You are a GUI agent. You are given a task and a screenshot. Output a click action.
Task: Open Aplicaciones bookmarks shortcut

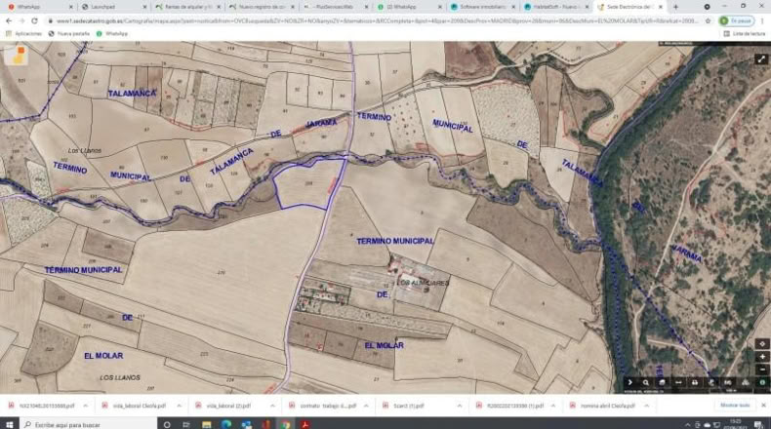coord(23,33)
